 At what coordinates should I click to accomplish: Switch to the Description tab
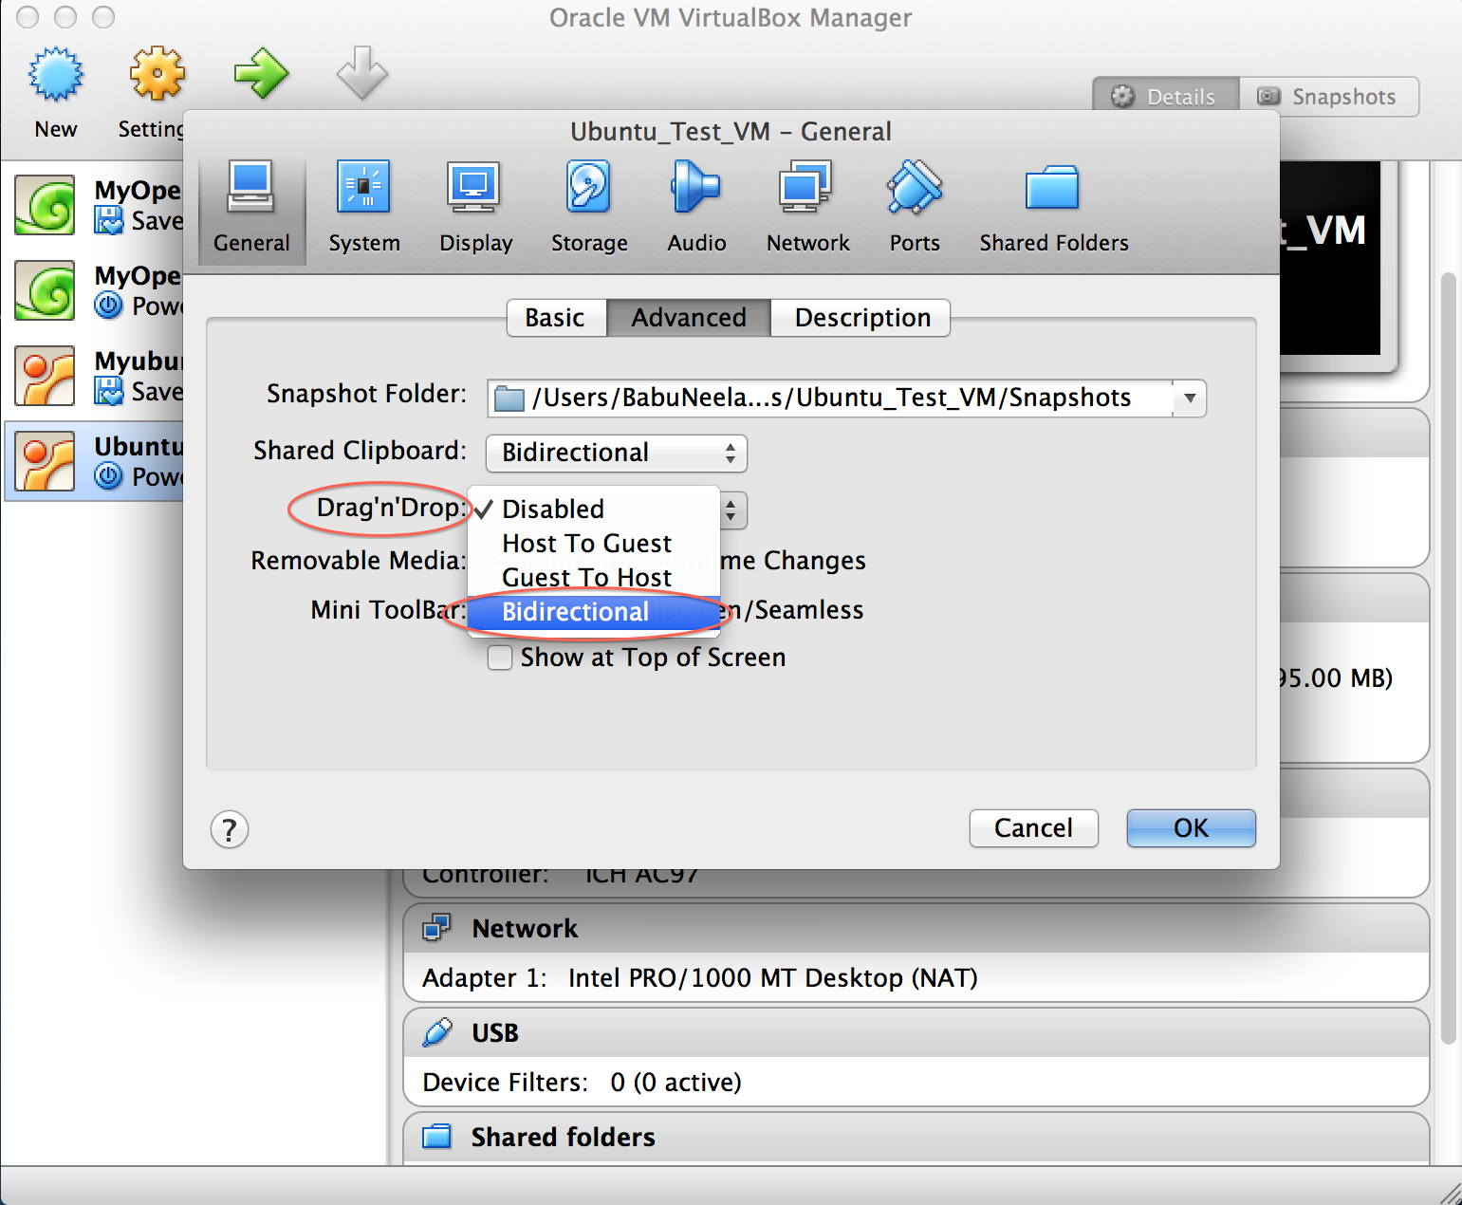(x=860, y=318)
